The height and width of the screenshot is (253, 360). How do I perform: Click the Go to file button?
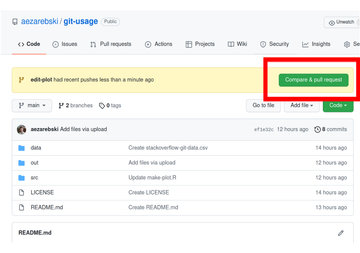(x=263, y=105)
